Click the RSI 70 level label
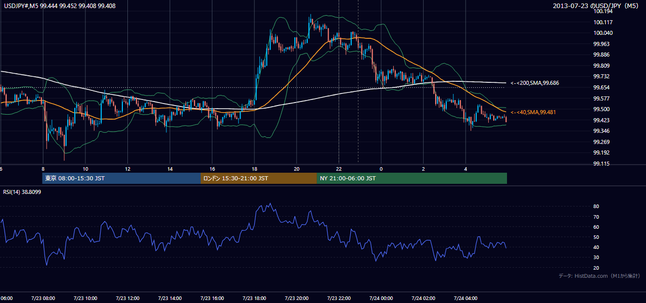Screen dimensions: 646x303 (596, 217)
